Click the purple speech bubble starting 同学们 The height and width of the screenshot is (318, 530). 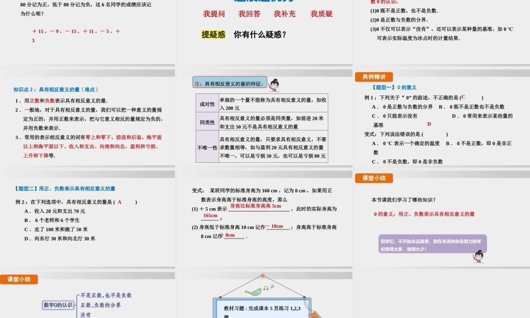tap(432, 244)
